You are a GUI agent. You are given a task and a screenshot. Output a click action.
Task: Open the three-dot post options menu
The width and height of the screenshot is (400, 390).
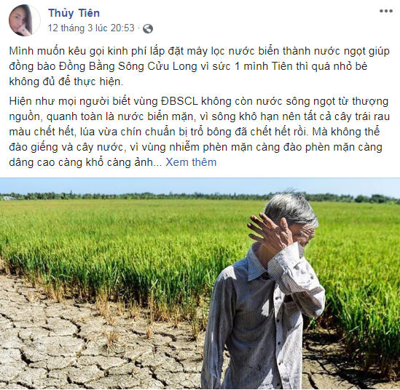(385, 11)
